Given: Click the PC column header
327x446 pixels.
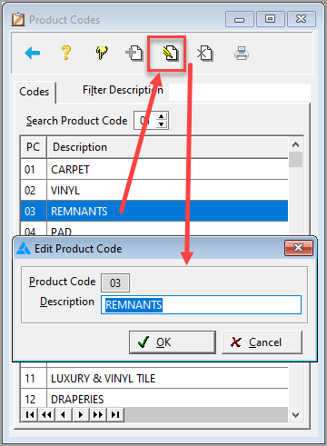Looking at the screenshot, I should (34, 147).
